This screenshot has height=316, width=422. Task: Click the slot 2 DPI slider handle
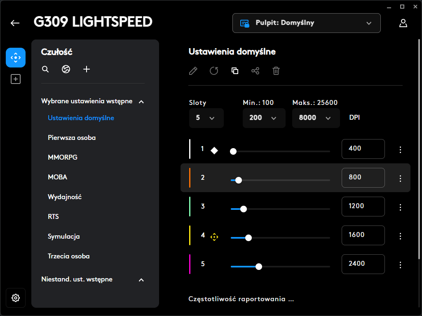tap(239, 180)
